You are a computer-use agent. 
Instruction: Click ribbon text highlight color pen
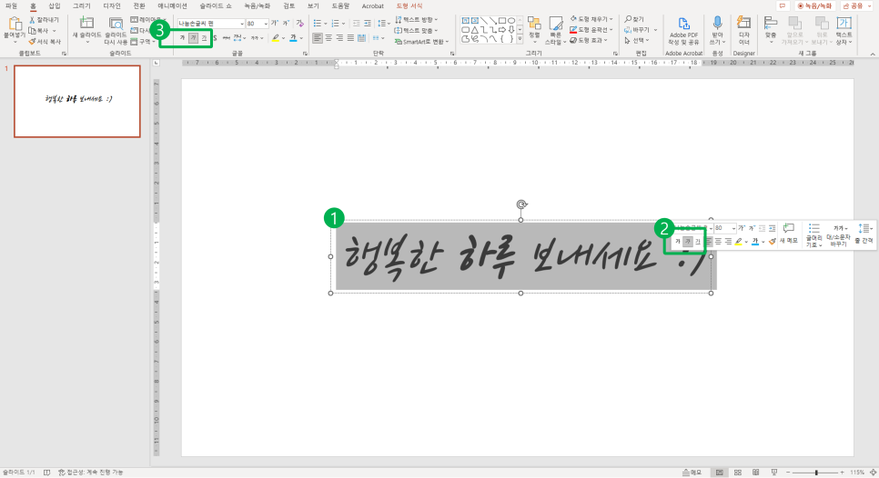click(x=275, y=38)
